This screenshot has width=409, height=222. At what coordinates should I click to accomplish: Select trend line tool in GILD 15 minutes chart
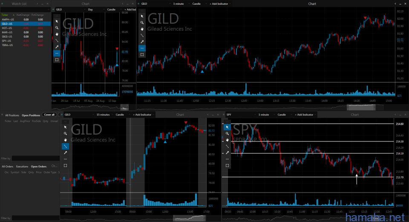(65, 146)
